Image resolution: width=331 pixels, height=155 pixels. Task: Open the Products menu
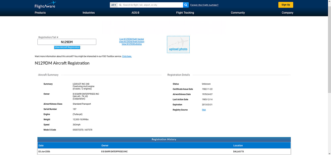point(40,13)
